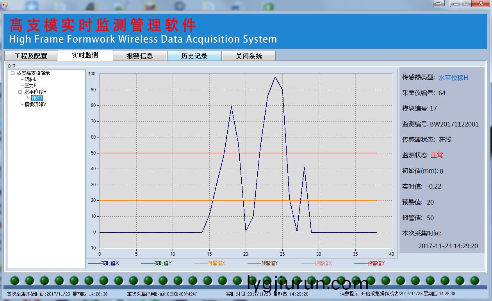Select the 压力F tree item
The height and width of the screenshot is (301, 492).
point(30,85)
